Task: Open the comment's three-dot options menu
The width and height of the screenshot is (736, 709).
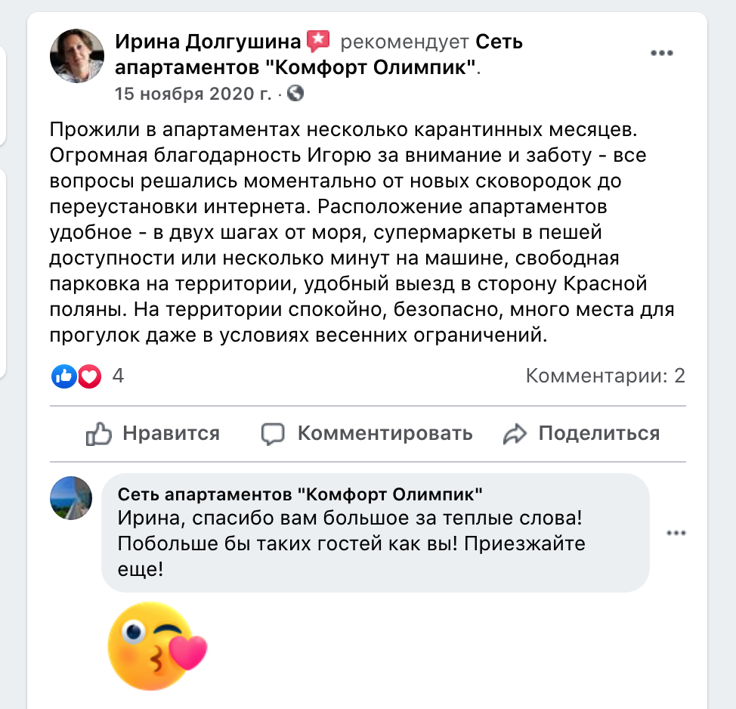Action: 676,533
